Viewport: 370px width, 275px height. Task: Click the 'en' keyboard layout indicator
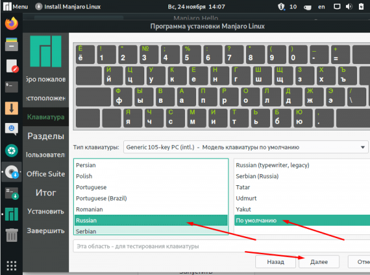tap(321, 7)
